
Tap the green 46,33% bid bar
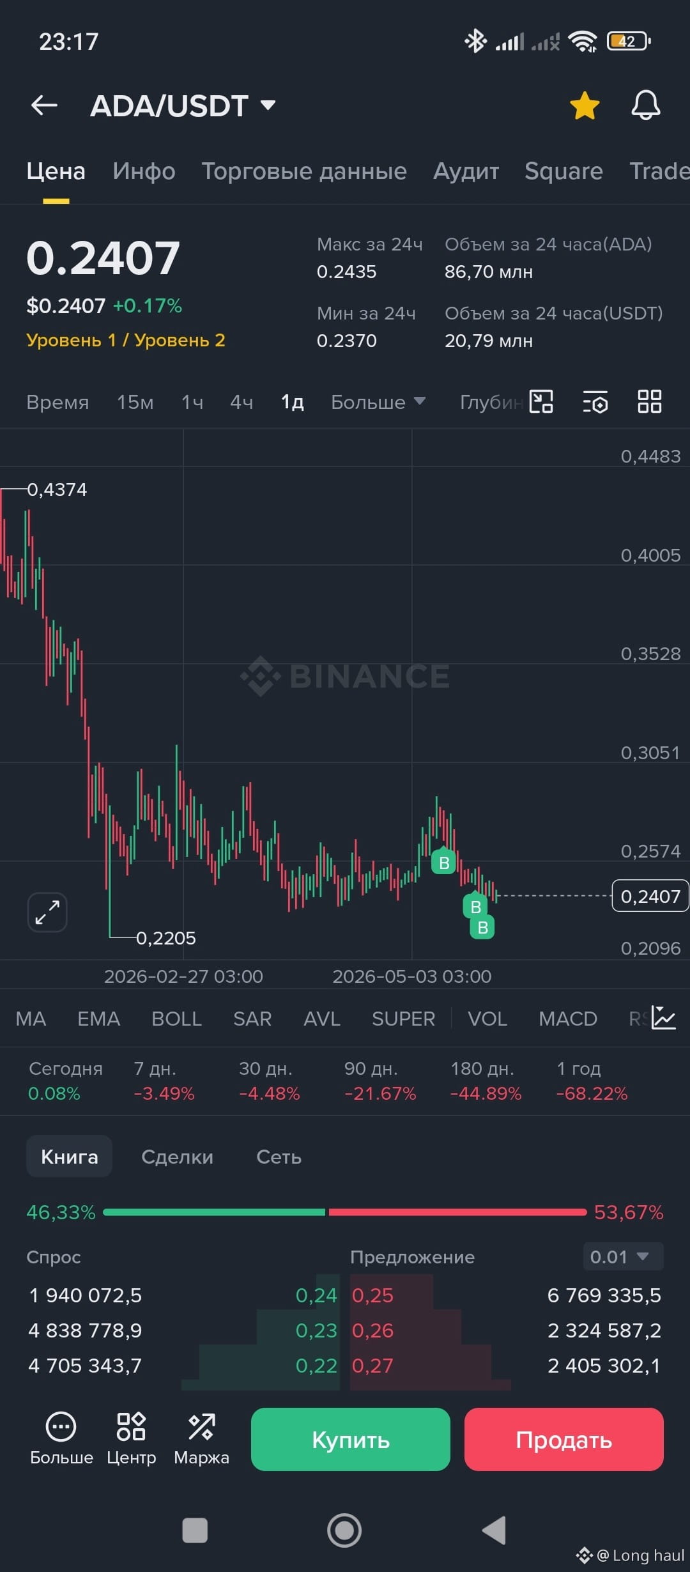[214, 1212]
